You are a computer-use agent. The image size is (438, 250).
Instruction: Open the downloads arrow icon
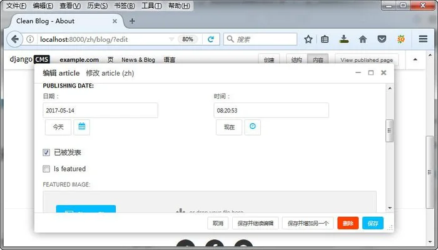344,39
